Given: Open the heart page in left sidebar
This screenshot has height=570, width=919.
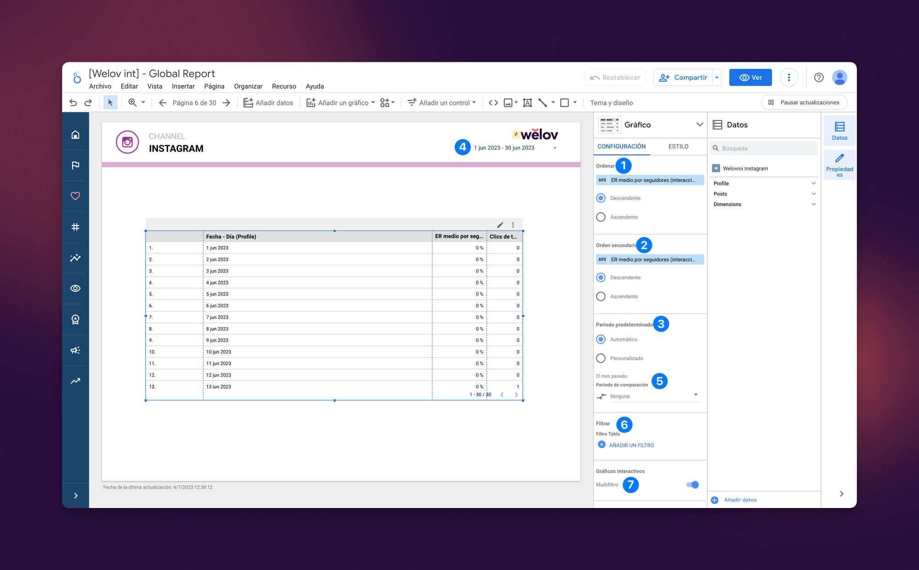Looking at the screenshot, I should [x=75, y=196].
